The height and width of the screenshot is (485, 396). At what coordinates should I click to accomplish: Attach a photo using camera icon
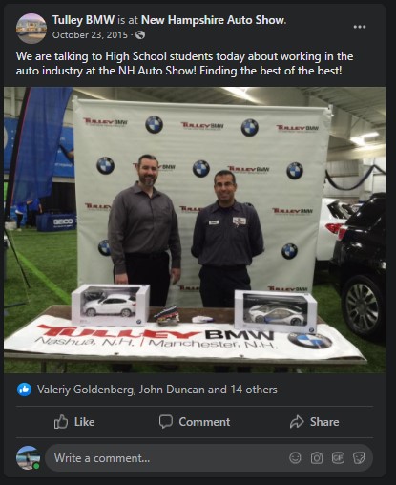click(317, 458)
